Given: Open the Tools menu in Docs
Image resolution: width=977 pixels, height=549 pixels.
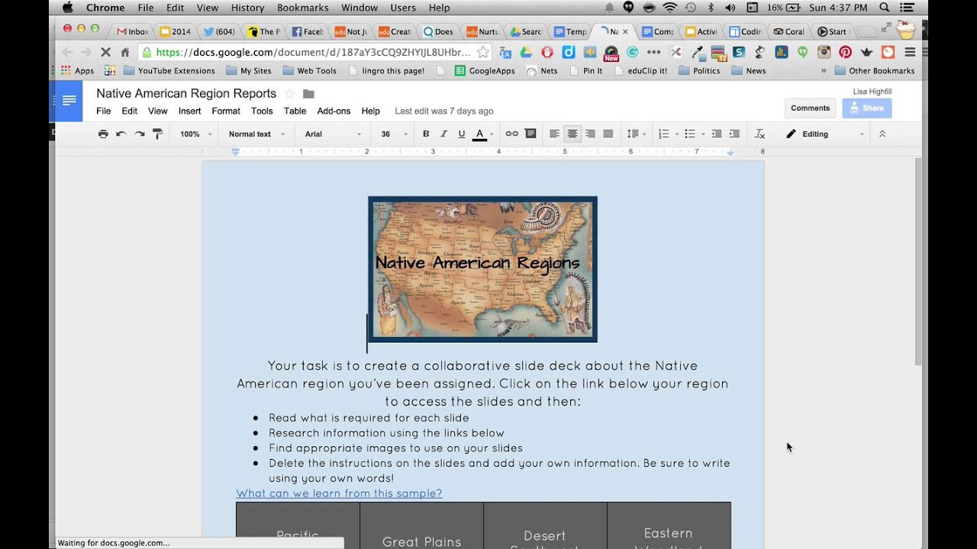Looking at the screenshot, I should coord(262,111).
